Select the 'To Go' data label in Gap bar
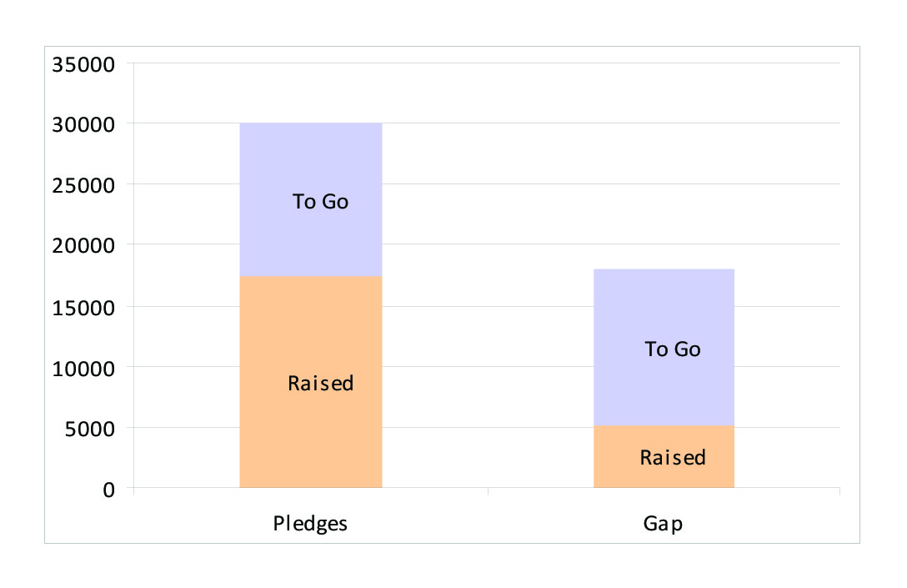 click(673, 349)
